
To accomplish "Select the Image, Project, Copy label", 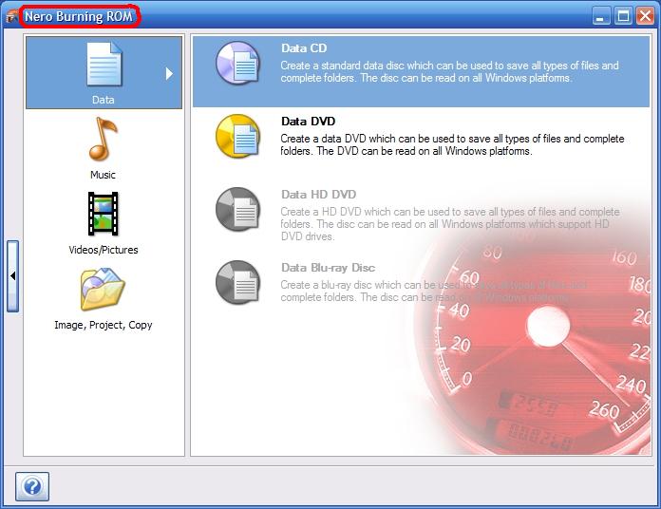I will click(104, 326).
